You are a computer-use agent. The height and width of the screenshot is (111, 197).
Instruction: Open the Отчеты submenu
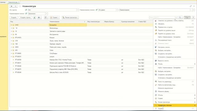175,95
